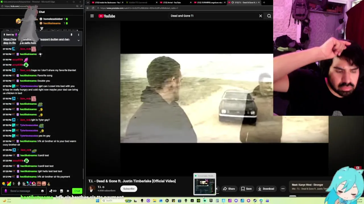Share this YouTube video
The image size is (364, 204).
point(229,189)
